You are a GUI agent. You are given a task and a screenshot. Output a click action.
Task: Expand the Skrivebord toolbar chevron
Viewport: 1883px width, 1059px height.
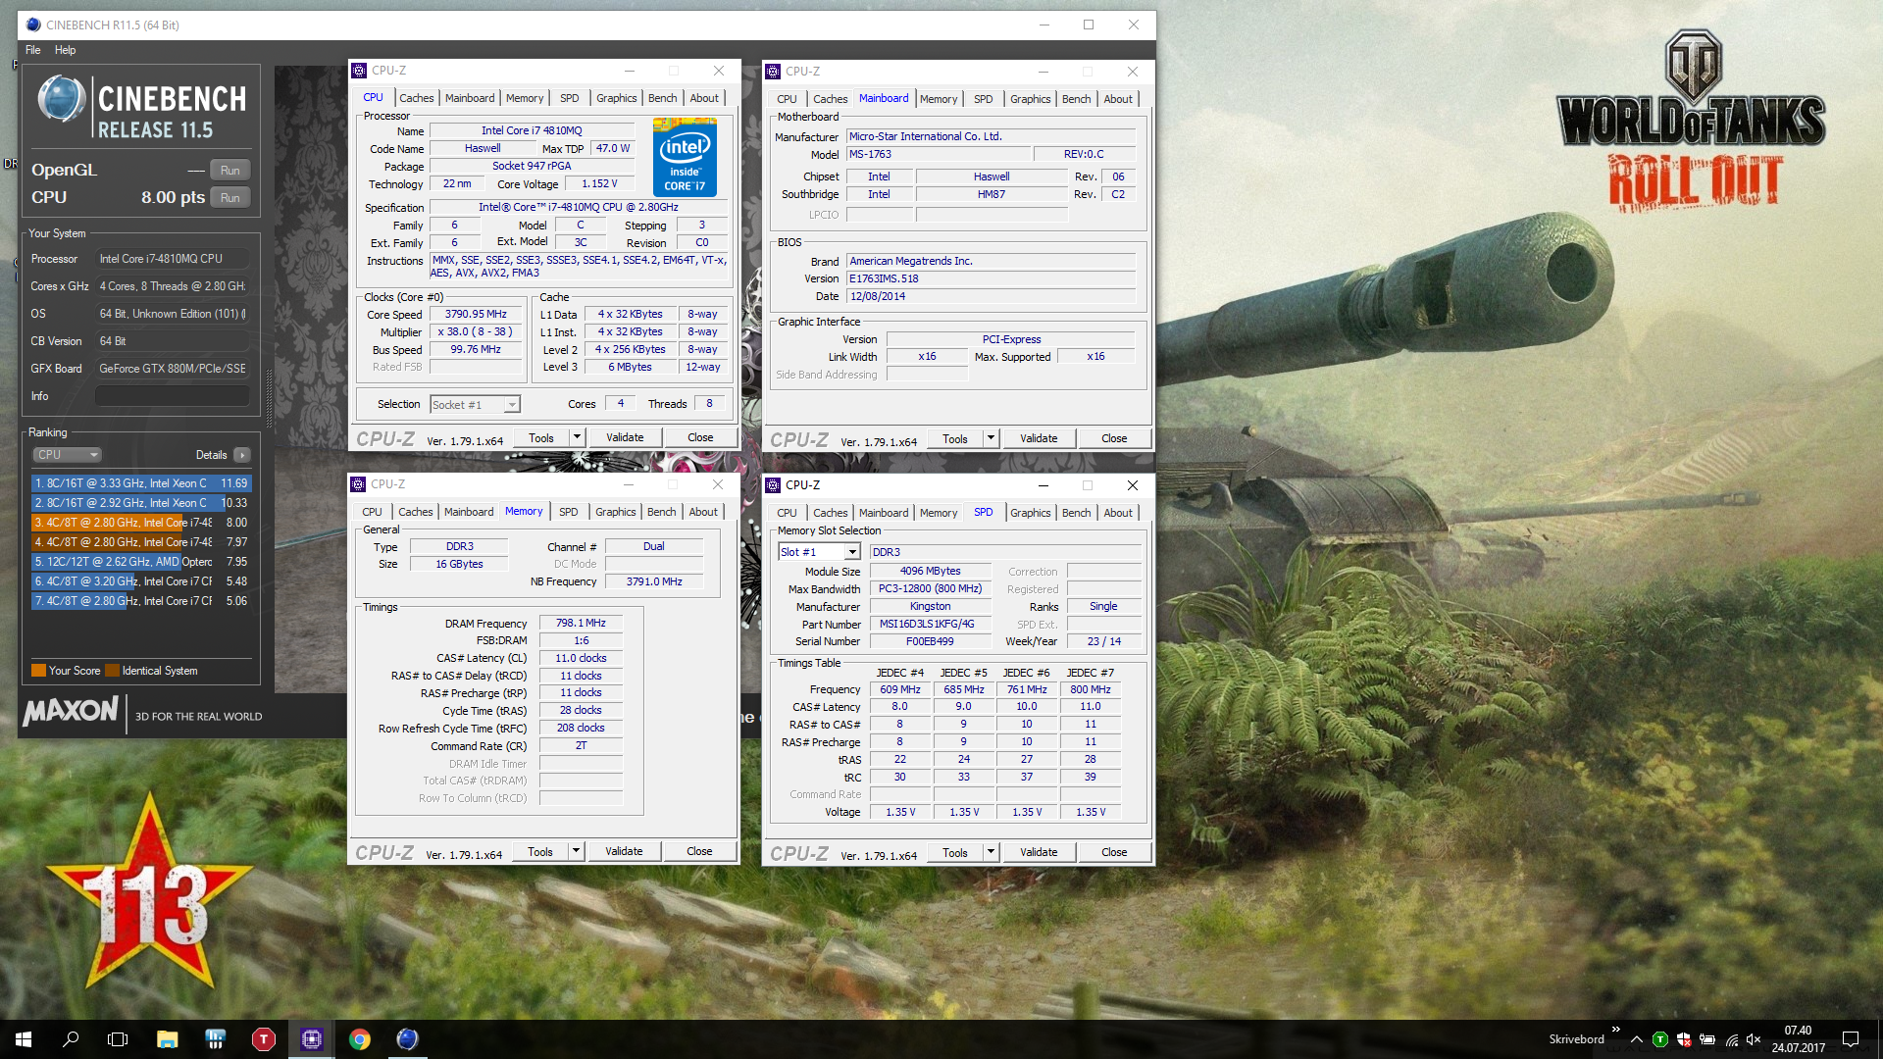click(x=1615, y=1030)
